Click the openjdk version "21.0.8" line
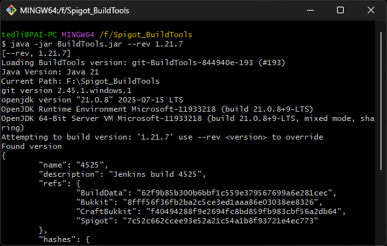 (x=92, y=100)
